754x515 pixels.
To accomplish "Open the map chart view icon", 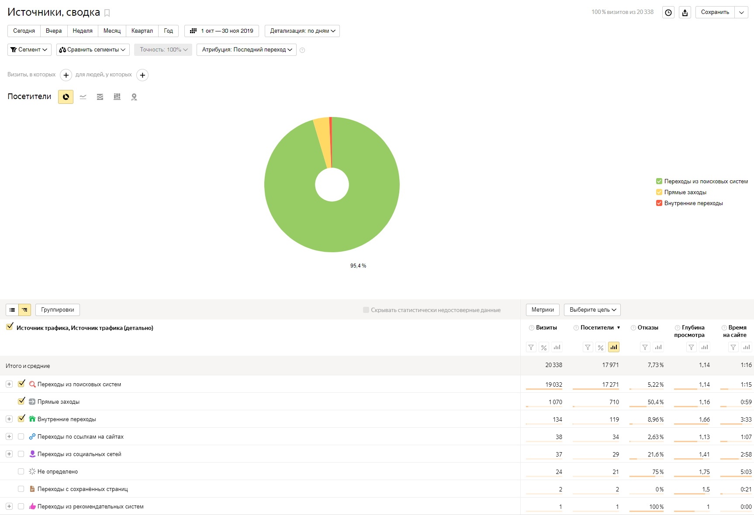I will pyautogui.click(x=134, y=97).
